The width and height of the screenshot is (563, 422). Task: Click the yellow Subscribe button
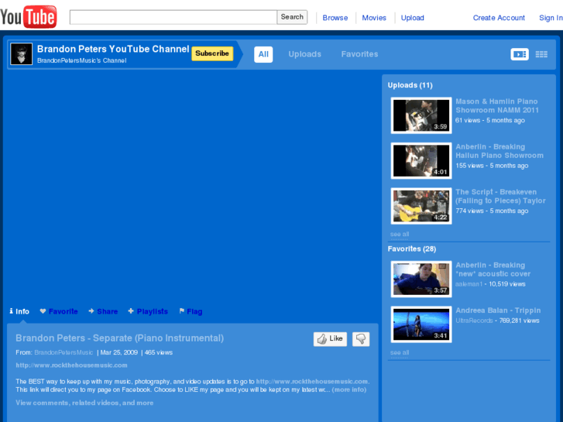(x=212, y=53)
